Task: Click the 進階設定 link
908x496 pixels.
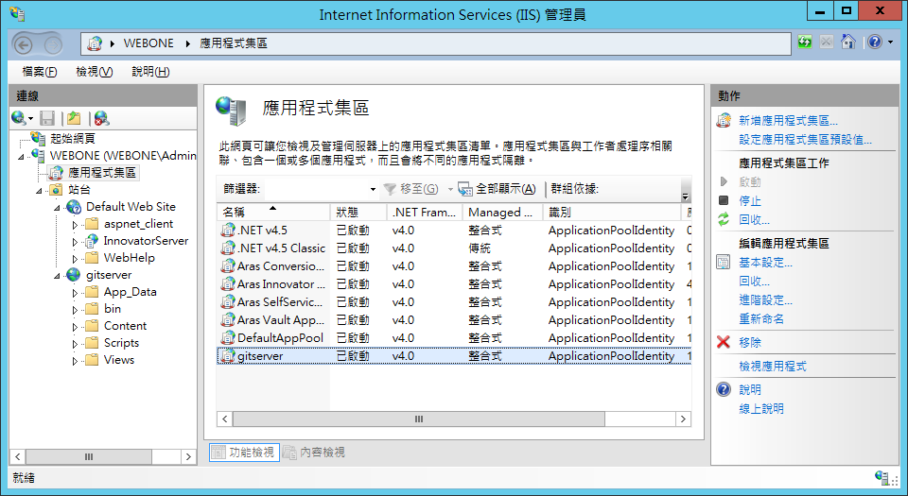Action: pyautogui.click(x=765, y=300)
